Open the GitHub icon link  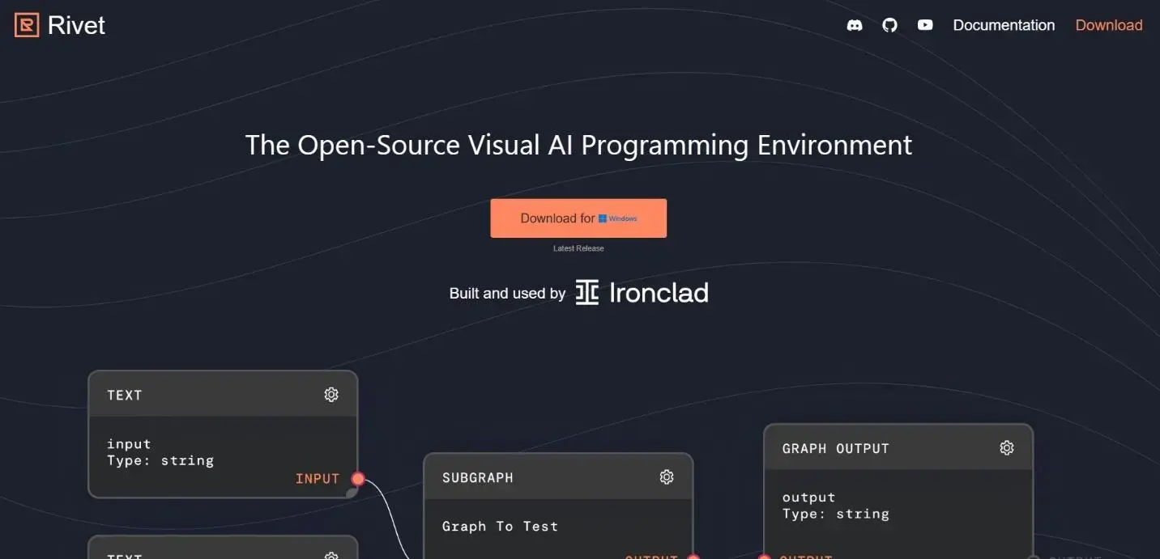(889, 25)
